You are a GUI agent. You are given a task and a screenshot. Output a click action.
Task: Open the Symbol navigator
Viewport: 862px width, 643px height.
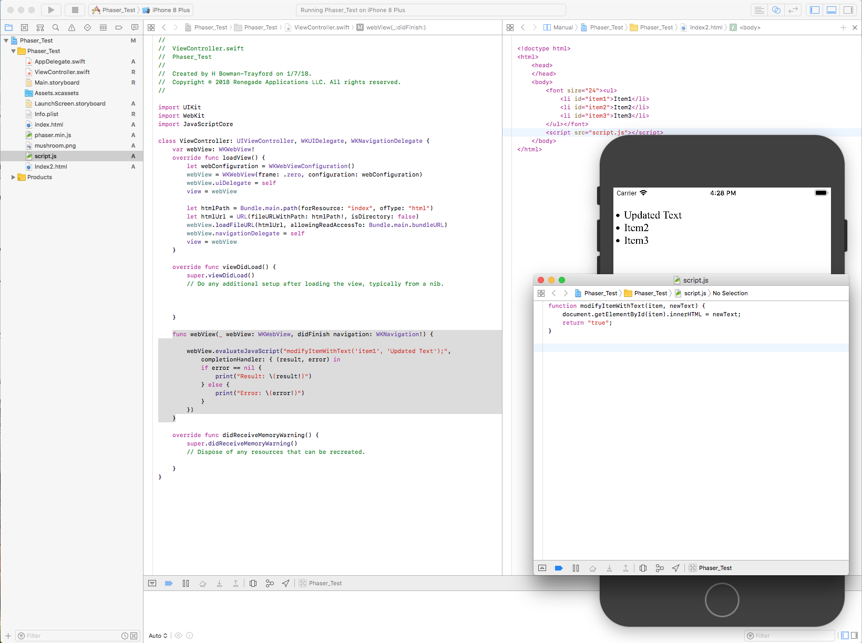40,27
